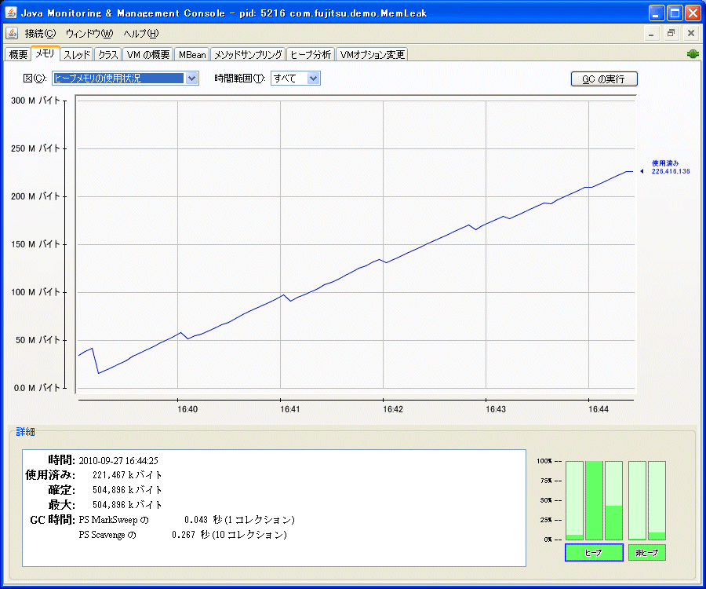Select the ヒープ pool group button
706x589 pixels.
[x=594, y=553]
